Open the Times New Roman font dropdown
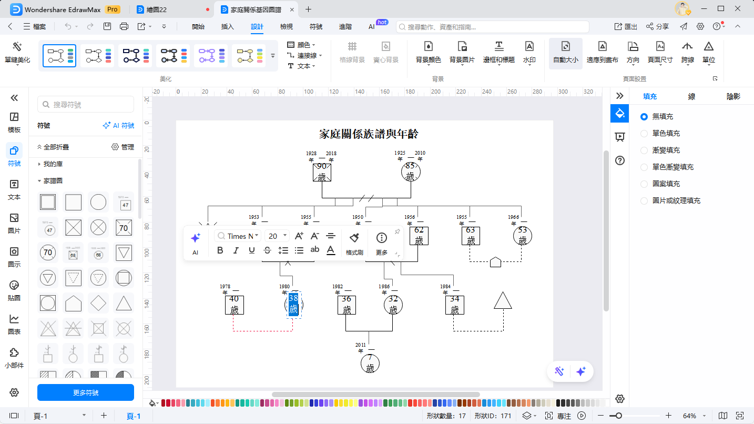754x424 pixels. (237, 236)
